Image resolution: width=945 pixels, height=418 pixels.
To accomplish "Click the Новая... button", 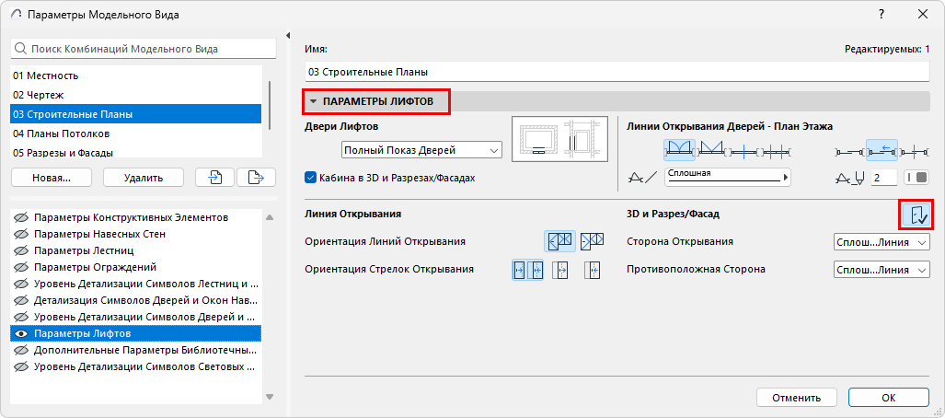I will (52, 178).
